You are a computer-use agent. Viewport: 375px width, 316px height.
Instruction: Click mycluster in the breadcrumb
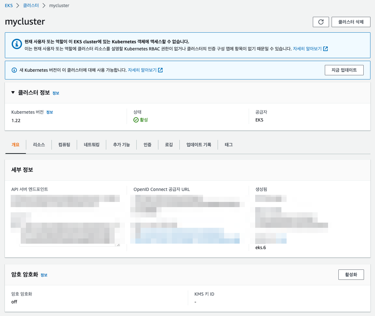click(x=59, y=5)
